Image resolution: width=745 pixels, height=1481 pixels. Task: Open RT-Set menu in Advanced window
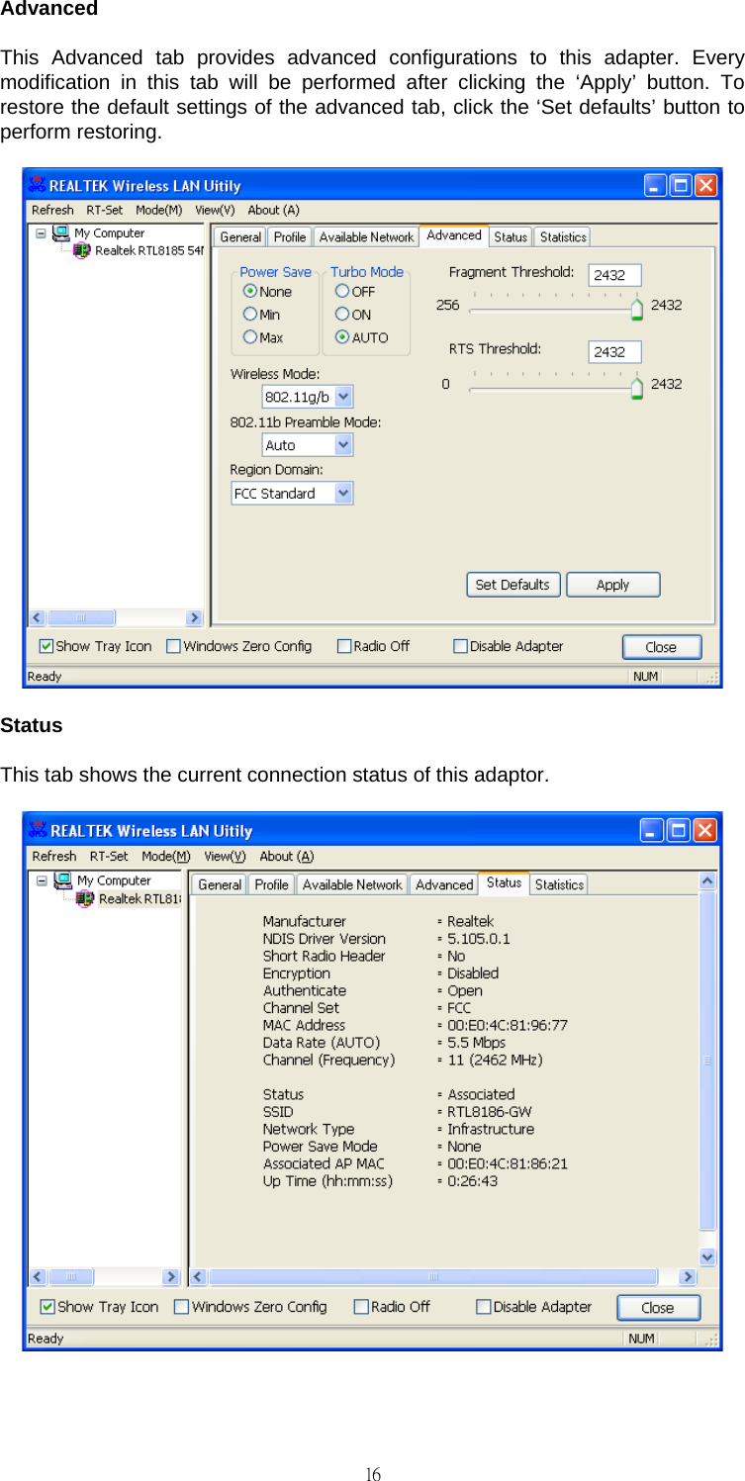coord(105,210)
